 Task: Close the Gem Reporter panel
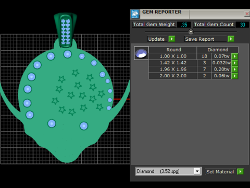[x=247, y=14]
